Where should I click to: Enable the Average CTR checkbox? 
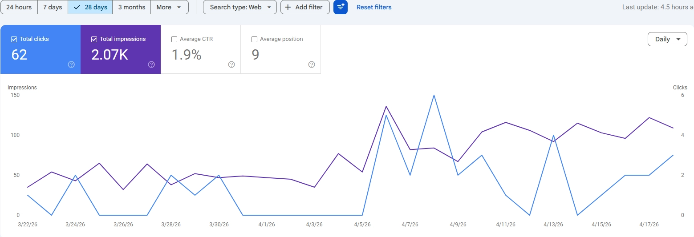click(174, 39)
